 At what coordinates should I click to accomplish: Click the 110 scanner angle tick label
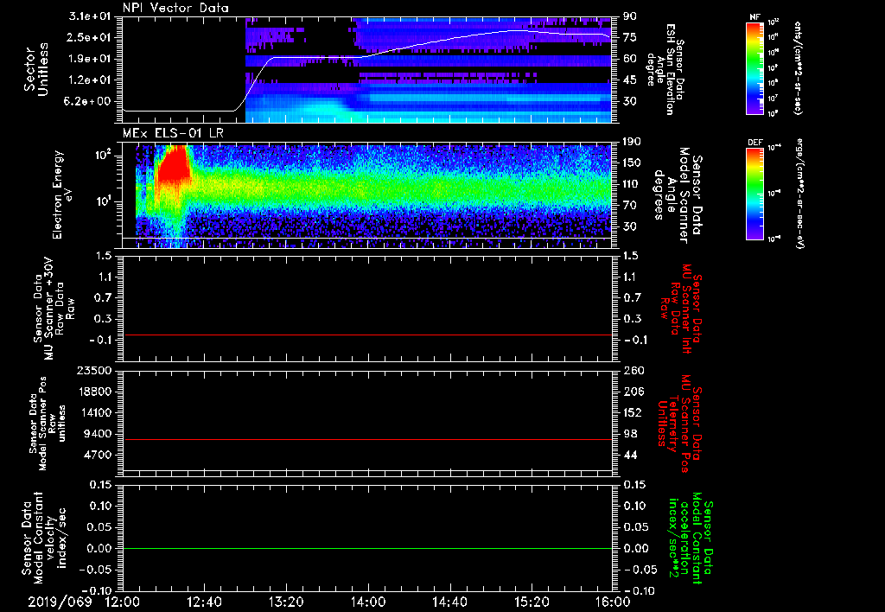632,184
